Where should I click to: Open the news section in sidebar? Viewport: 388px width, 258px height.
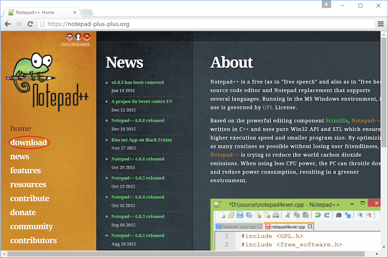click(x=19, y=156)
